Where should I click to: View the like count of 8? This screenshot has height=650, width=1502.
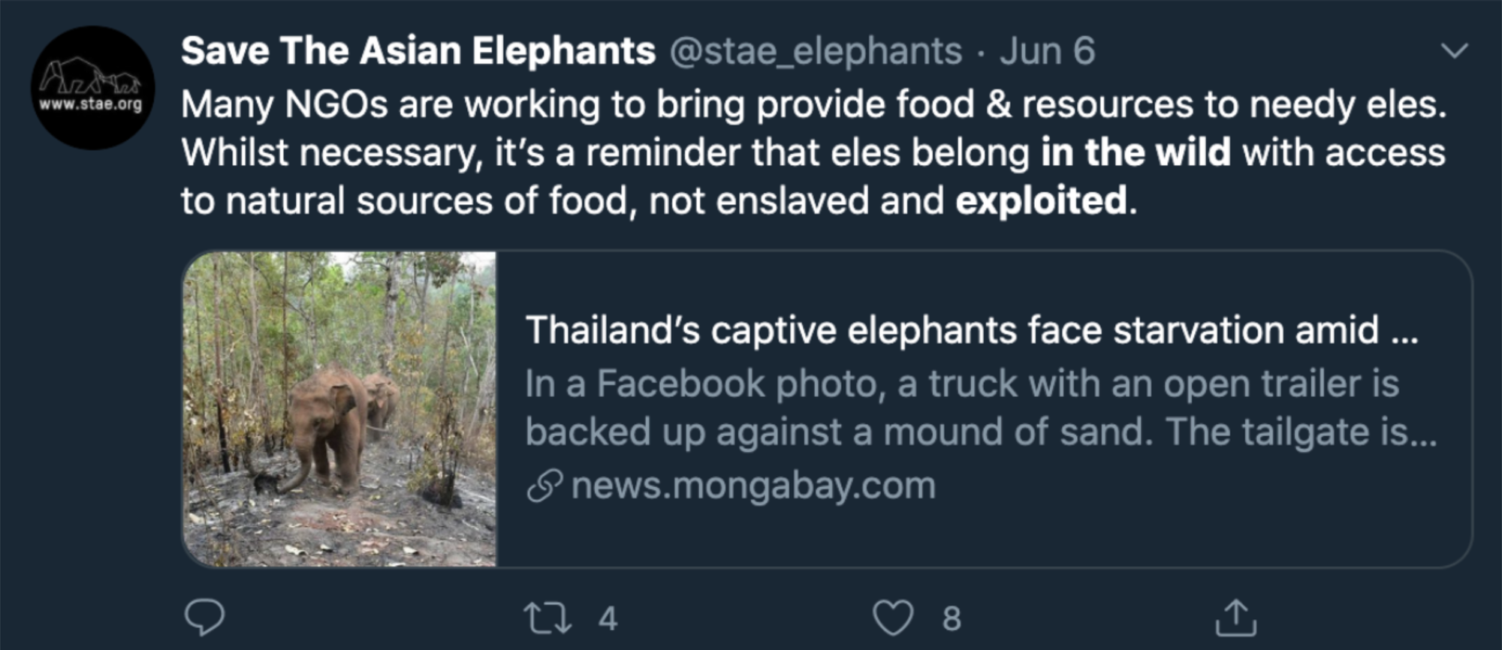click(952, 618)
